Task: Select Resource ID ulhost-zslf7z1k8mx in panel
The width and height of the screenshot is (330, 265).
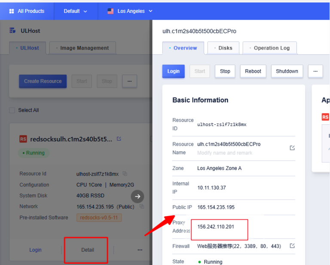Action: point(222,124)
